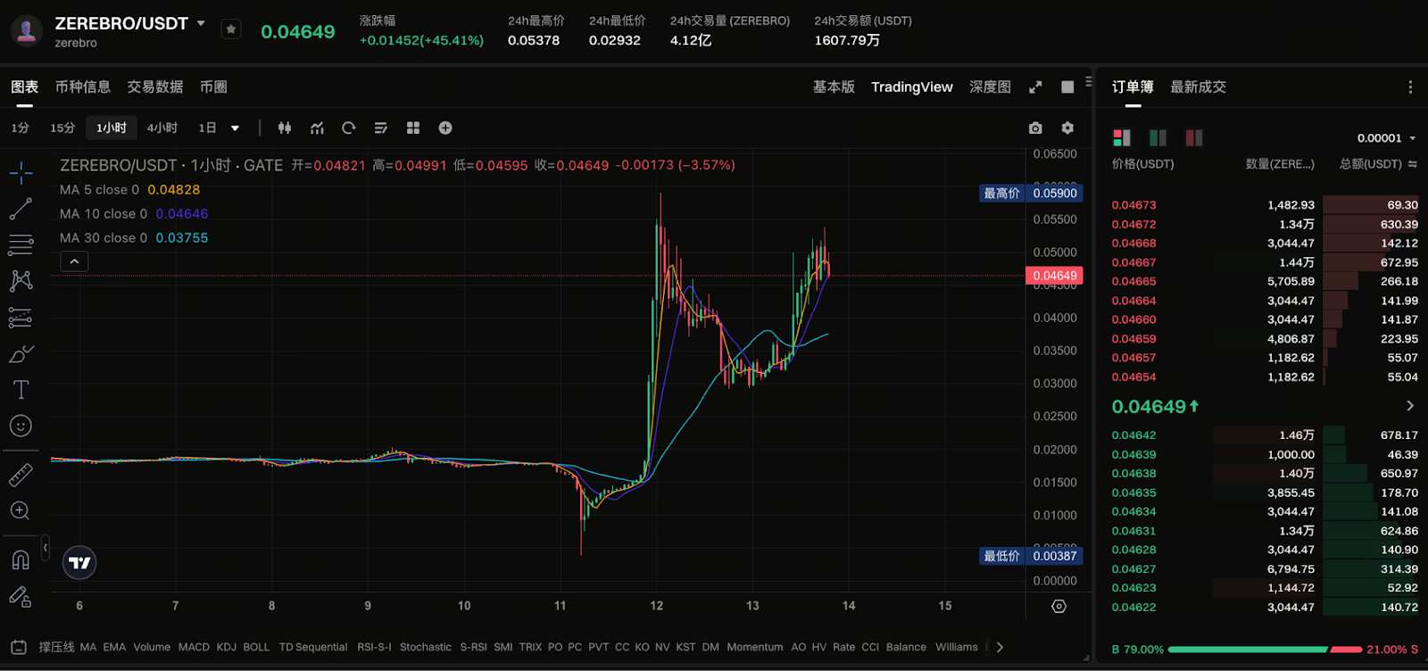Open the 深度图 depth chart
The height and width of the screenshot is (671, 1428).
(990, 87)
